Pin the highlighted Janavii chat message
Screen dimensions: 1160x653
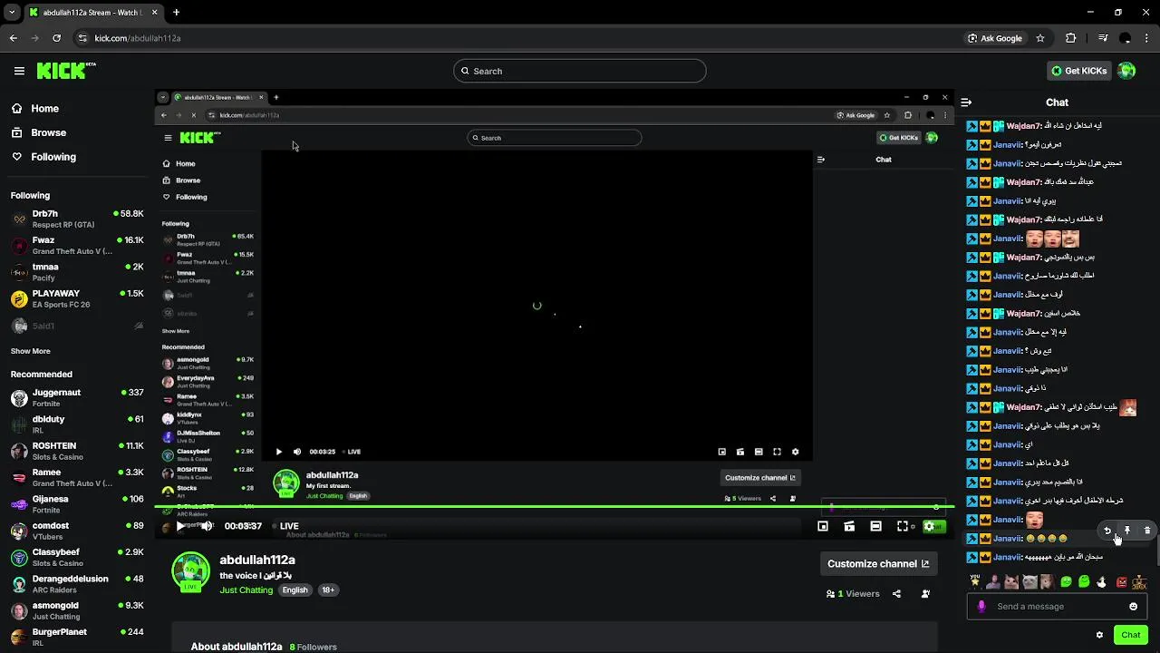click(1127, 531)
